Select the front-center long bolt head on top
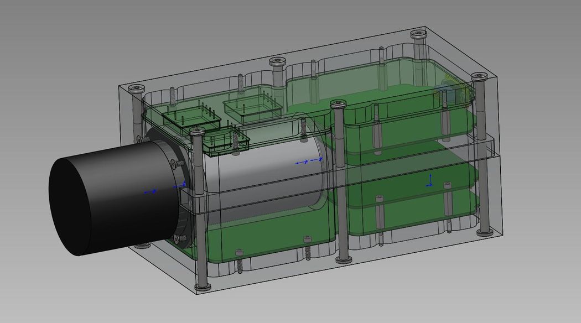Image resolution: width=581 pixels, height=323 pixels. (338, 103)
